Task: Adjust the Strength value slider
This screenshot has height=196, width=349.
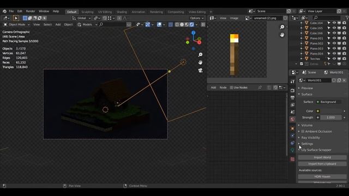Action: [330, 118]
